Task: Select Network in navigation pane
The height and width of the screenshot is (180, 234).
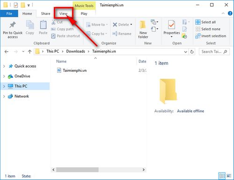Action: tap(22, 96)
